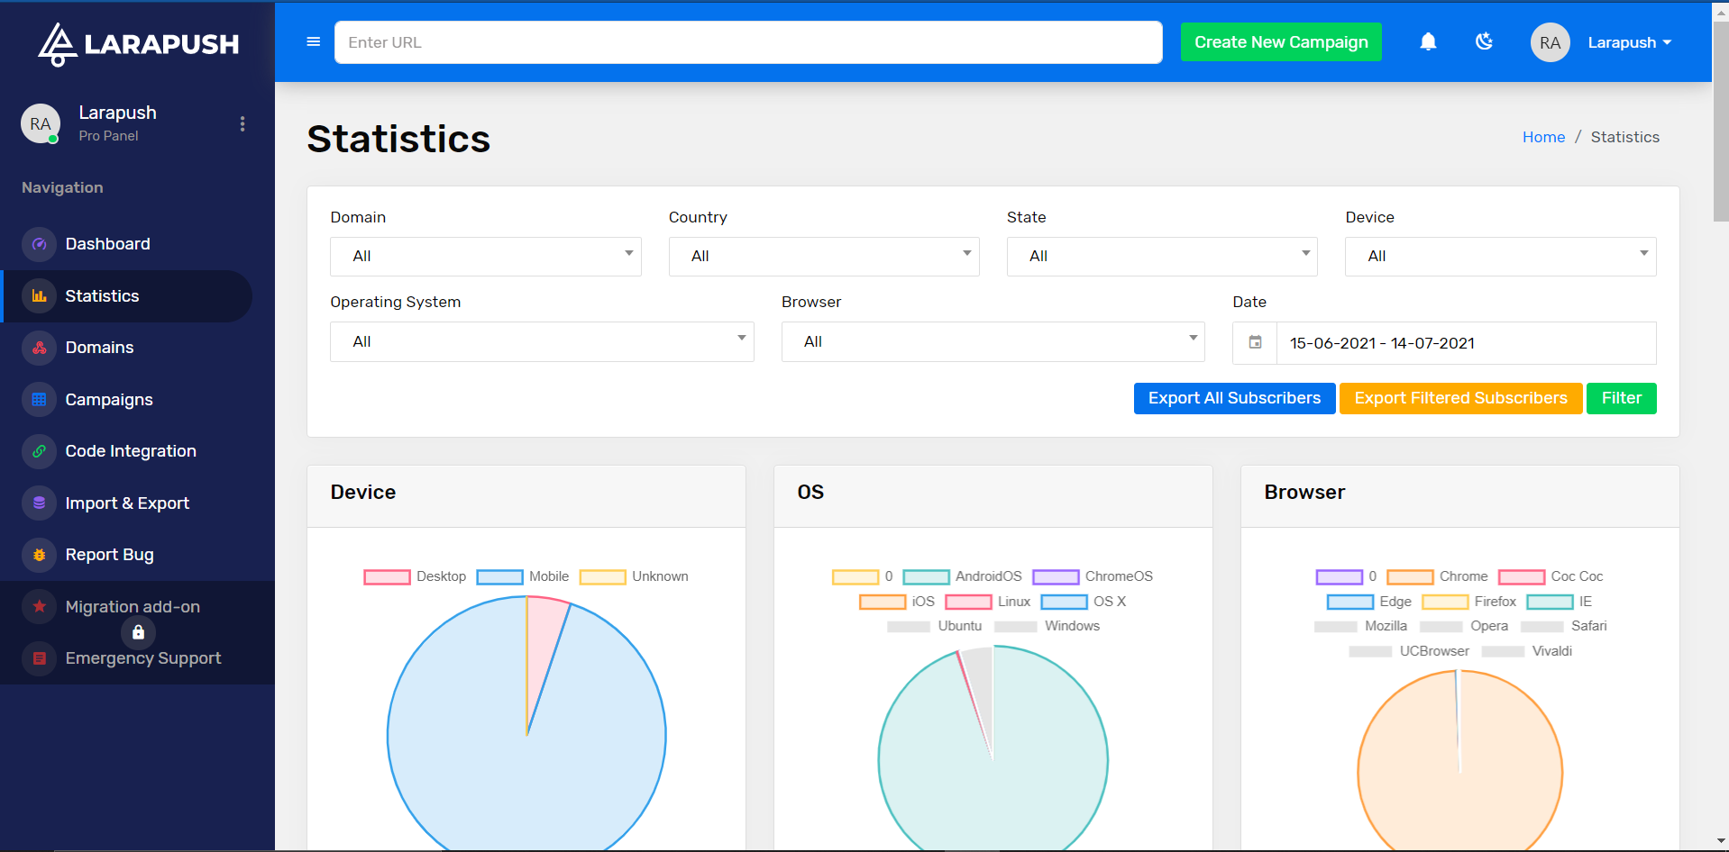Toggle iOS legend in OS chart
The height and width of the screenshot is (852, 1729).
(x=897, y=602)
